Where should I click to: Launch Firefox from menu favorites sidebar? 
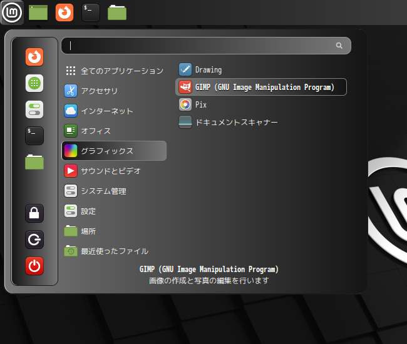pos(34,57)
